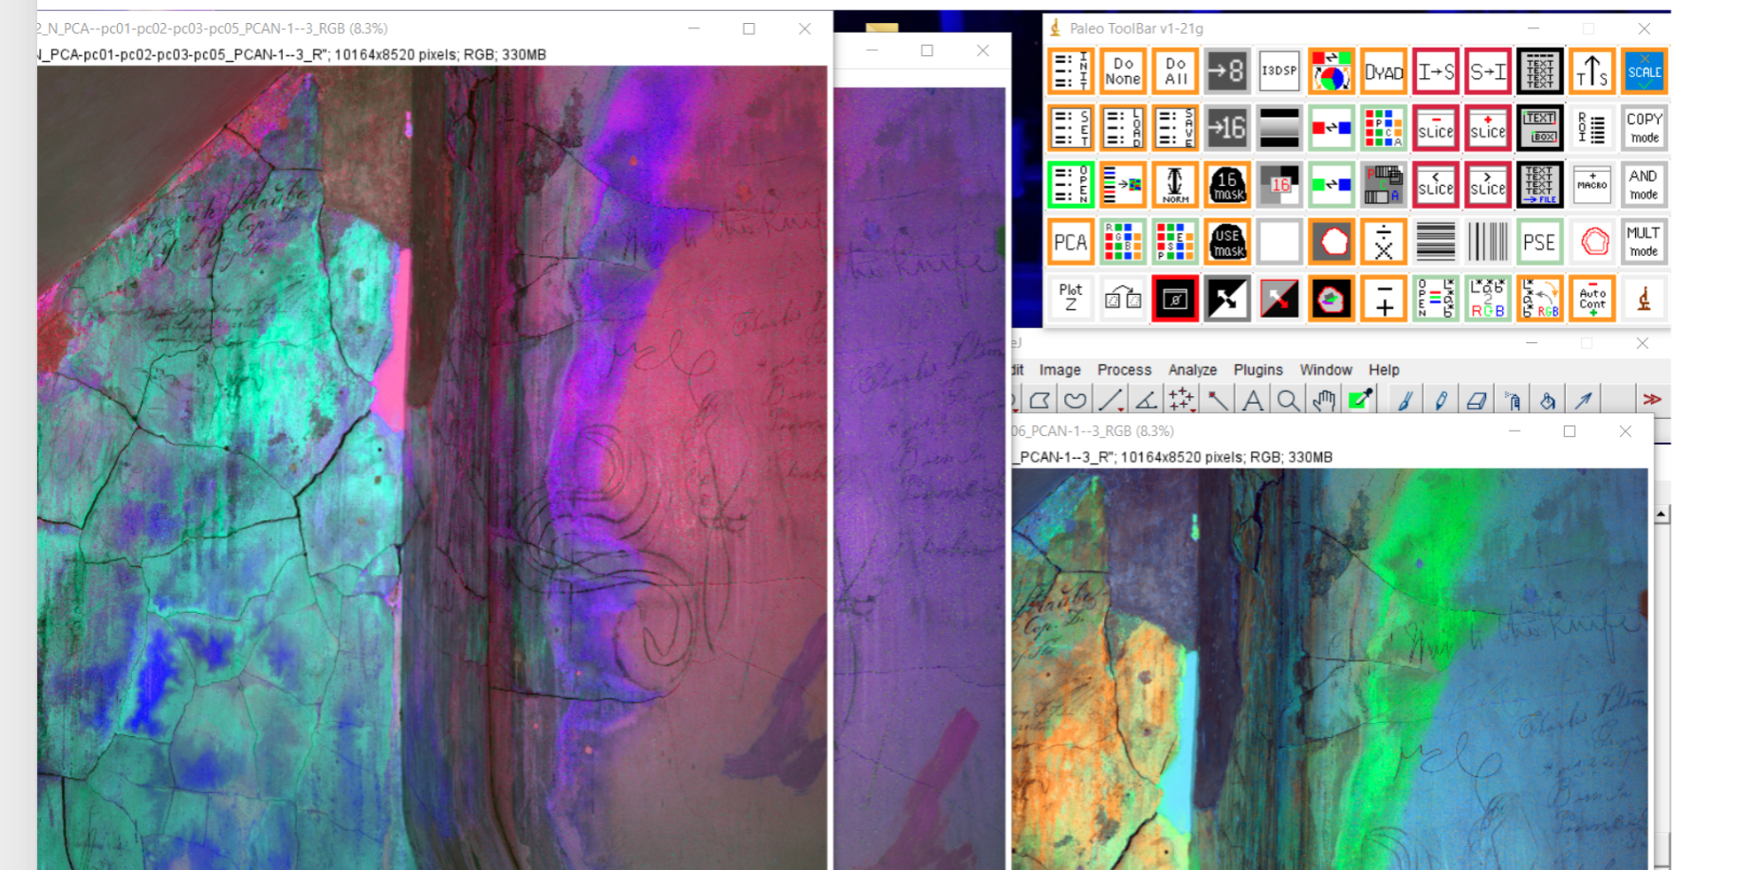Toggle the USE mask button
This screenshot has width=1745, height=870.
(1227, 242)
